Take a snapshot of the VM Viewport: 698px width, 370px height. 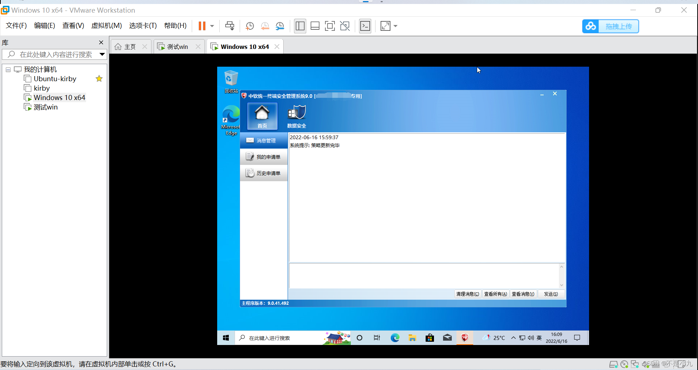click(x=249, y=26)
